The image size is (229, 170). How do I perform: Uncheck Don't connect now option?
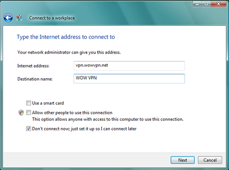point(28,129)
